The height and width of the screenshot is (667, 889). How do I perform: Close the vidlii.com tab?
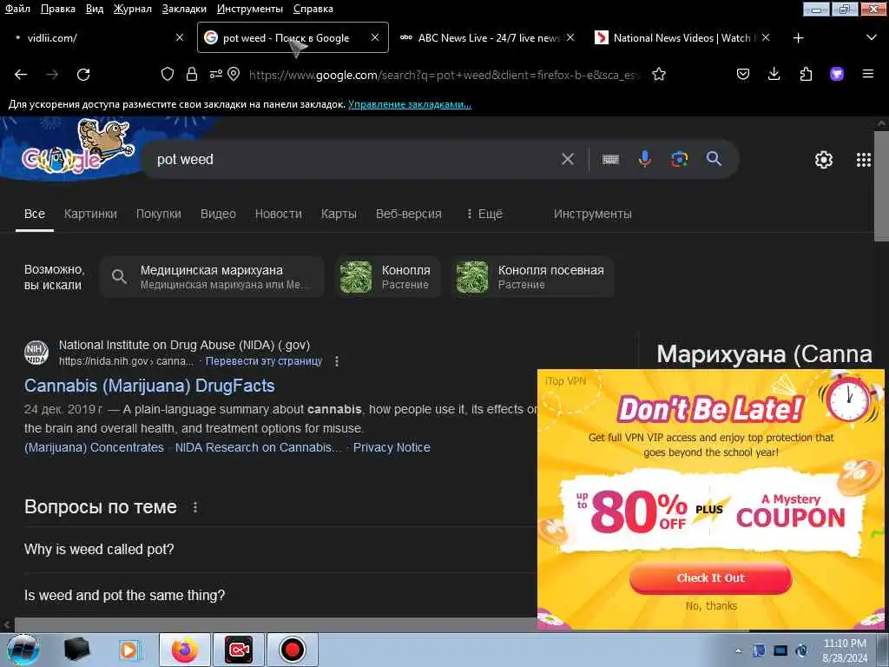coord(180,37)
